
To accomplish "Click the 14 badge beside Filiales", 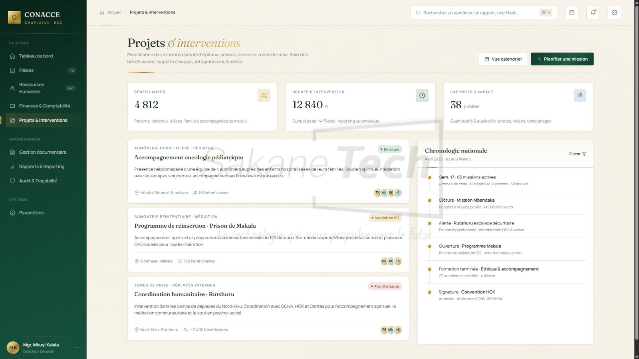I will point(72,71).
